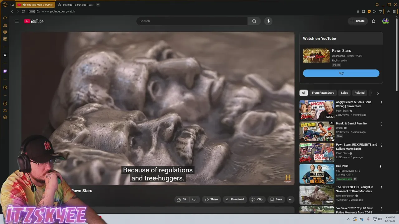Click the Create button
Screen dimensions: 399x224
coord(357,21)
